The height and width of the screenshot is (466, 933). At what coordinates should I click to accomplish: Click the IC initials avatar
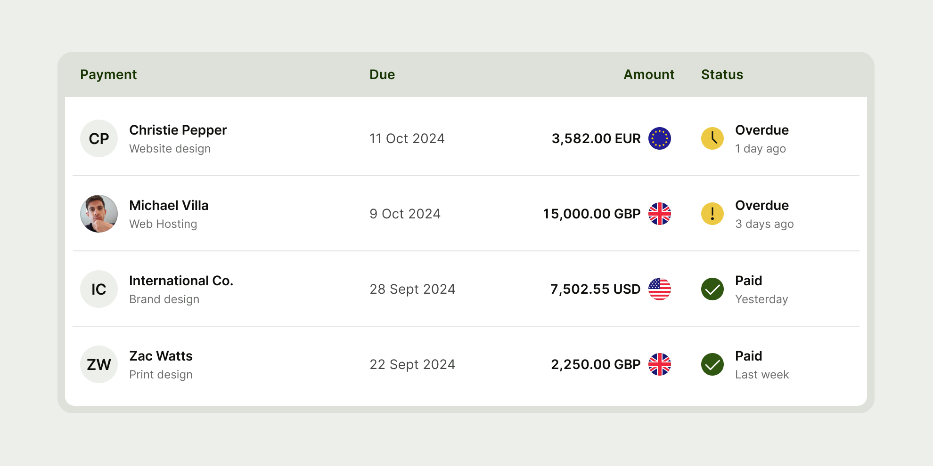point(99,289)
